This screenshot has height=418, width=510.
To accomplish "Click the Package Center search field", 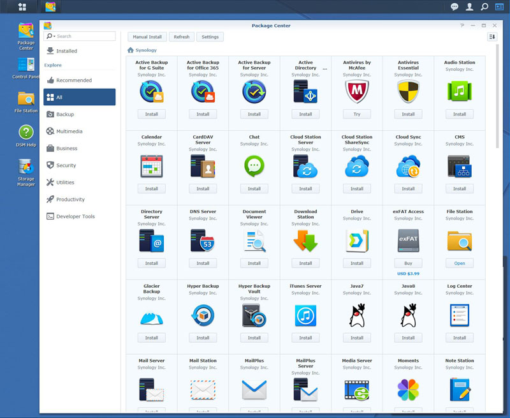I will click(84, 36).
